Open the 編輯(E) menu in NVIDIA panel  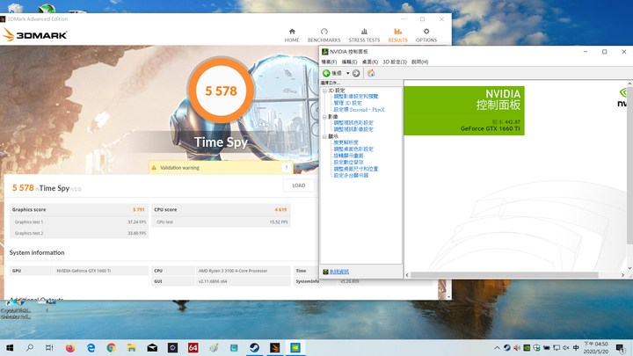pos(349,62)
